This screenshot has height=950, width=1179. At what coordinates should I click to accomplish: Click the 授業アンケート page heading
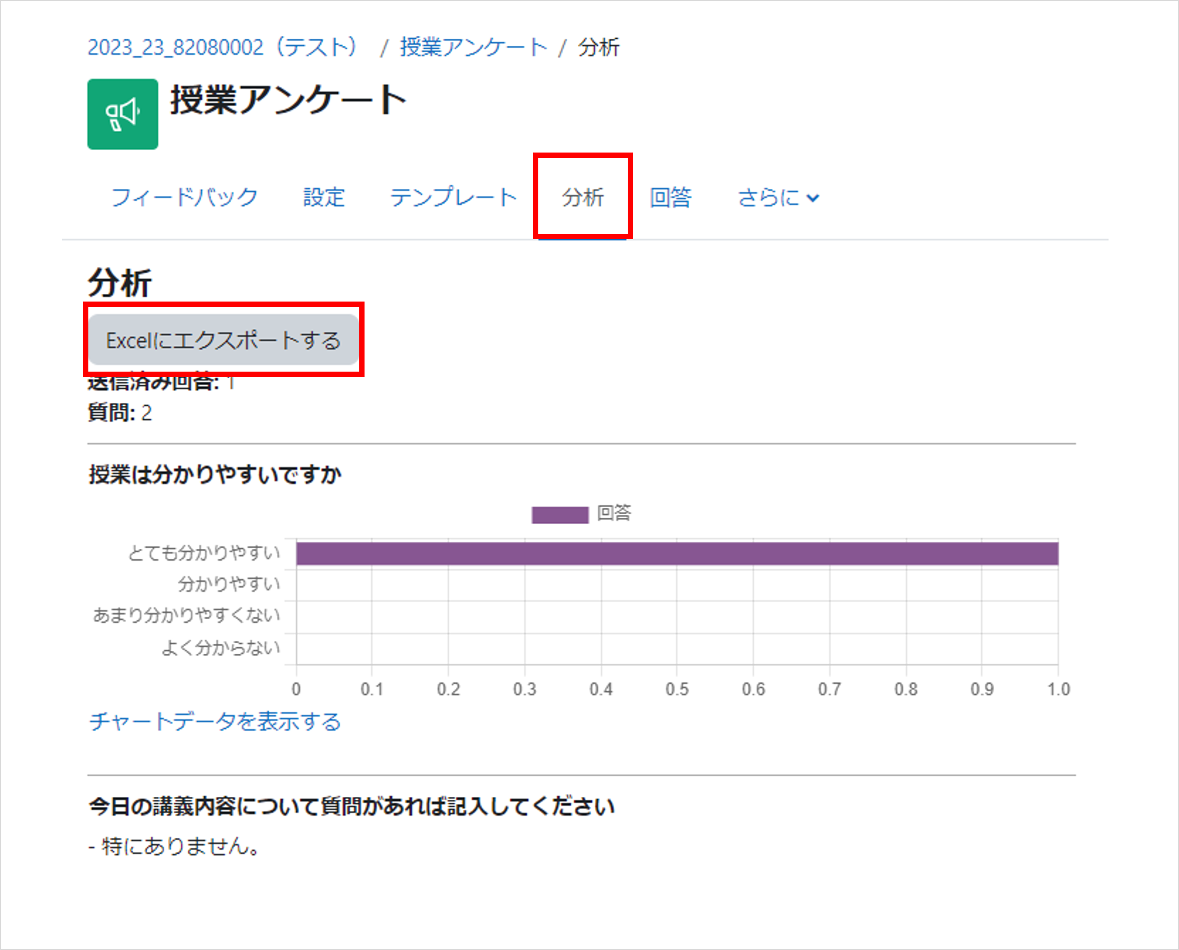coord(289,100)
